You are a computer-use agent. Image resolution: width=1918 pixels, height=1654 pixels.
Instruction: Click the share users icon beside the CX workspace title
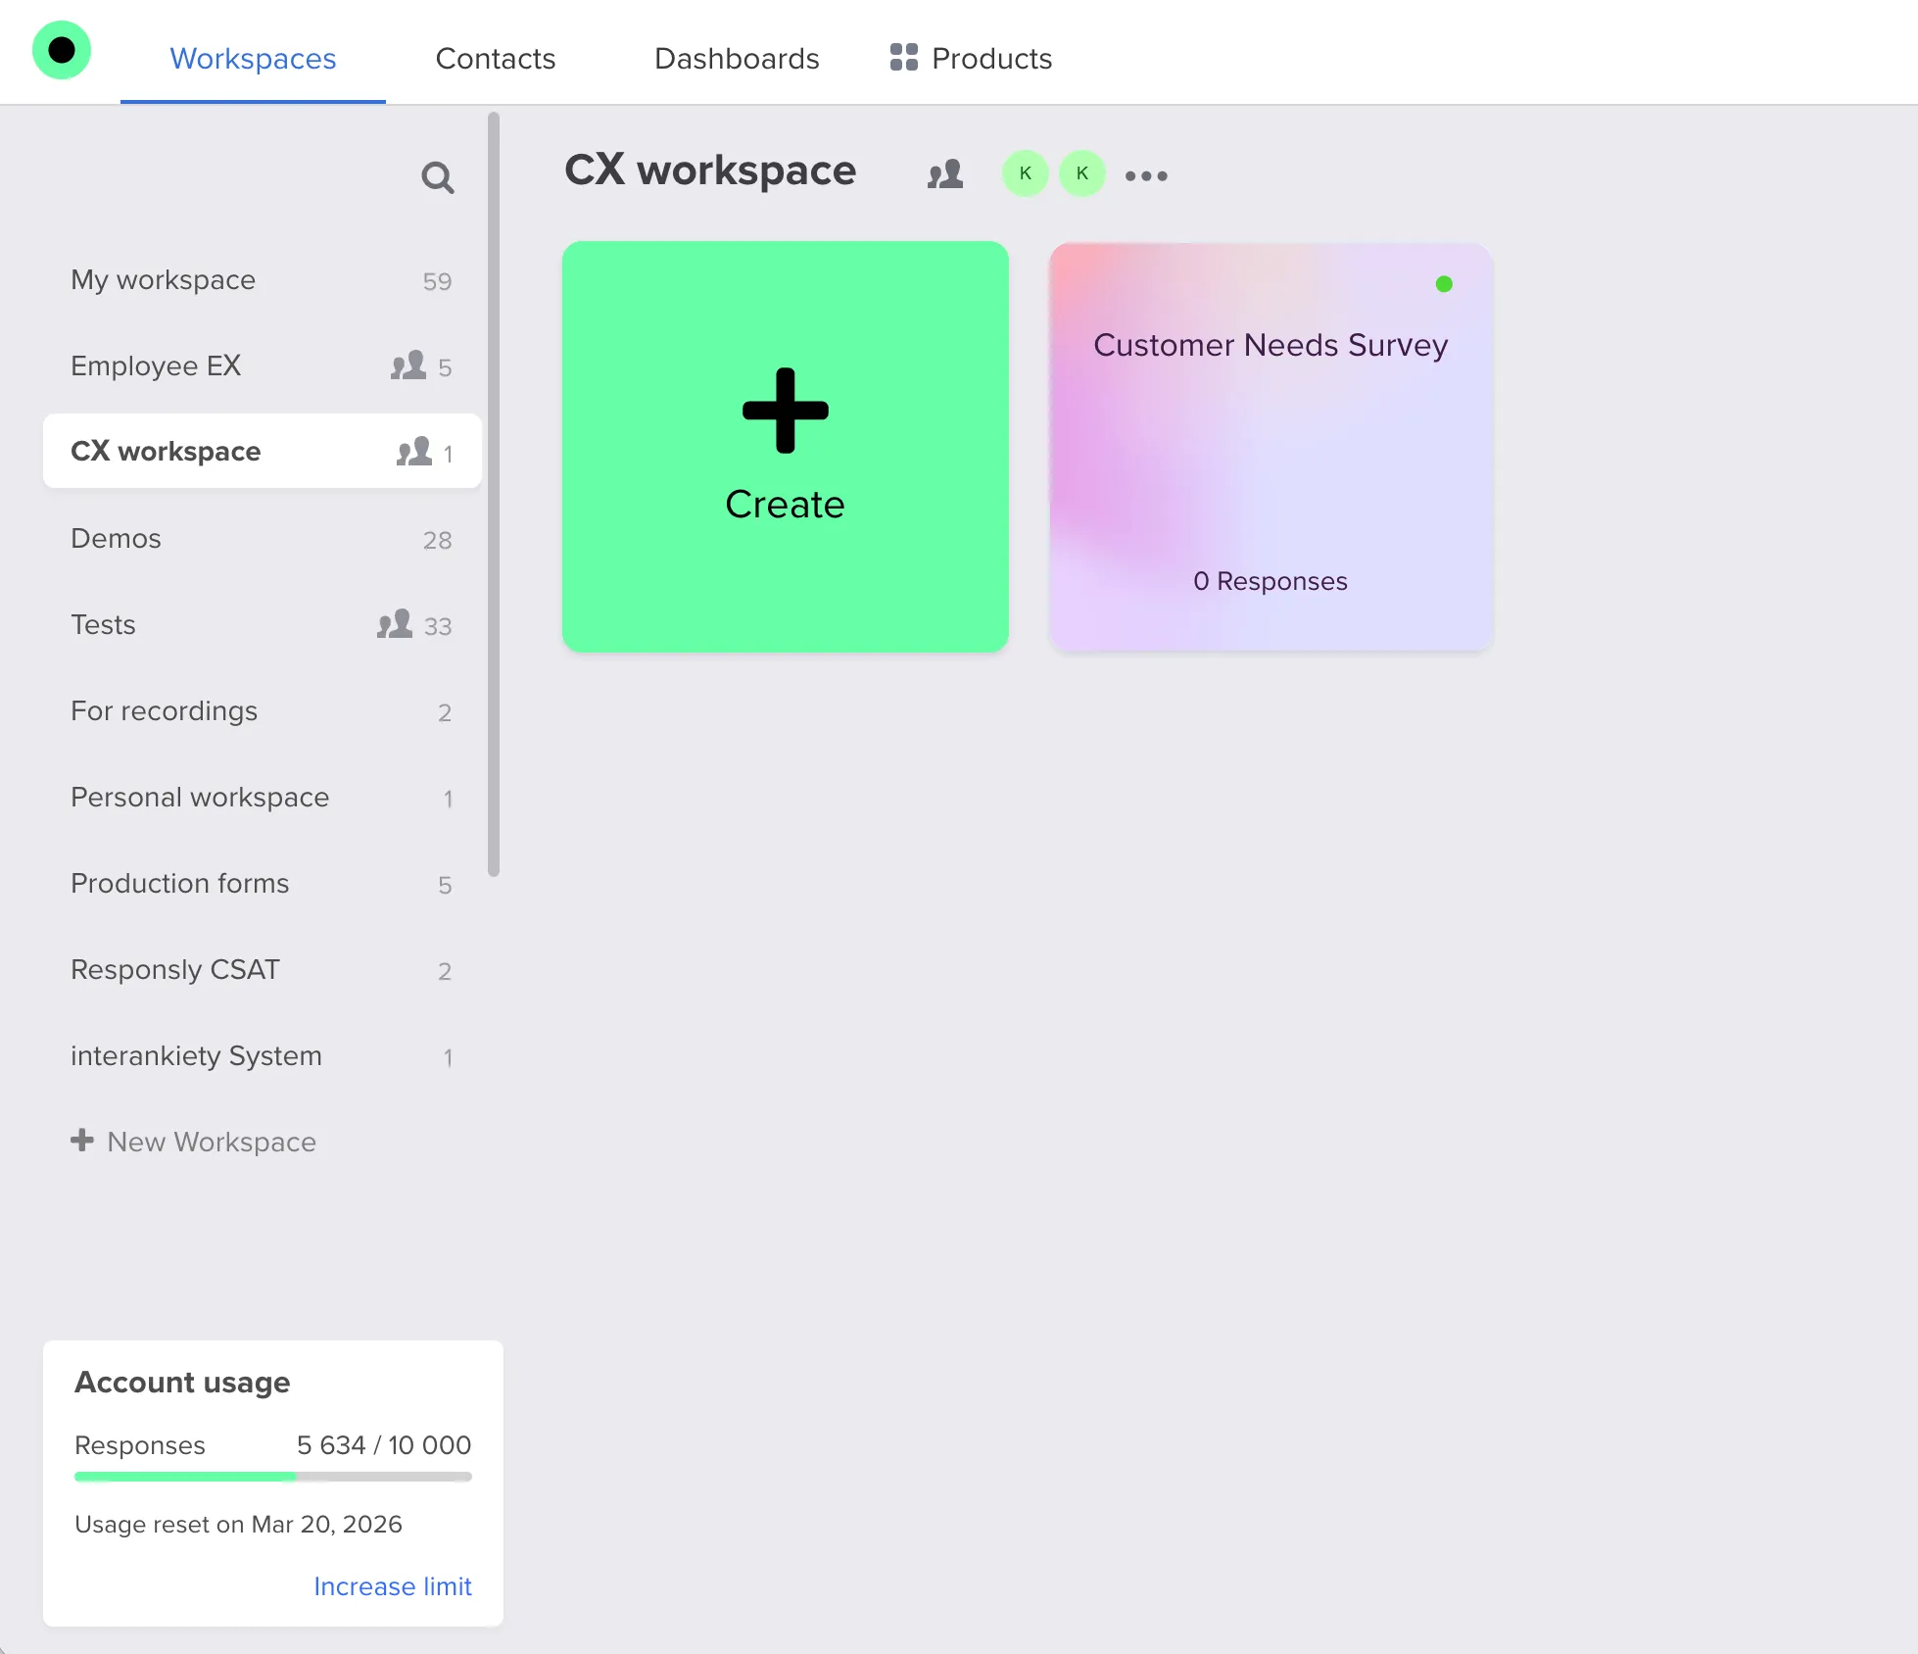coord(945,174)
